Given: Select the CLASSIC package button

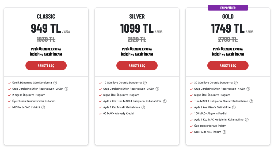Looking at the screenshot, I should (x=46, y=66).
